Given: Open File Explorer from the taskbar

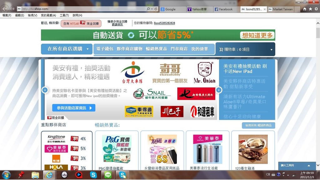Looking at the screenshot, I should click(x=35, y=175).
